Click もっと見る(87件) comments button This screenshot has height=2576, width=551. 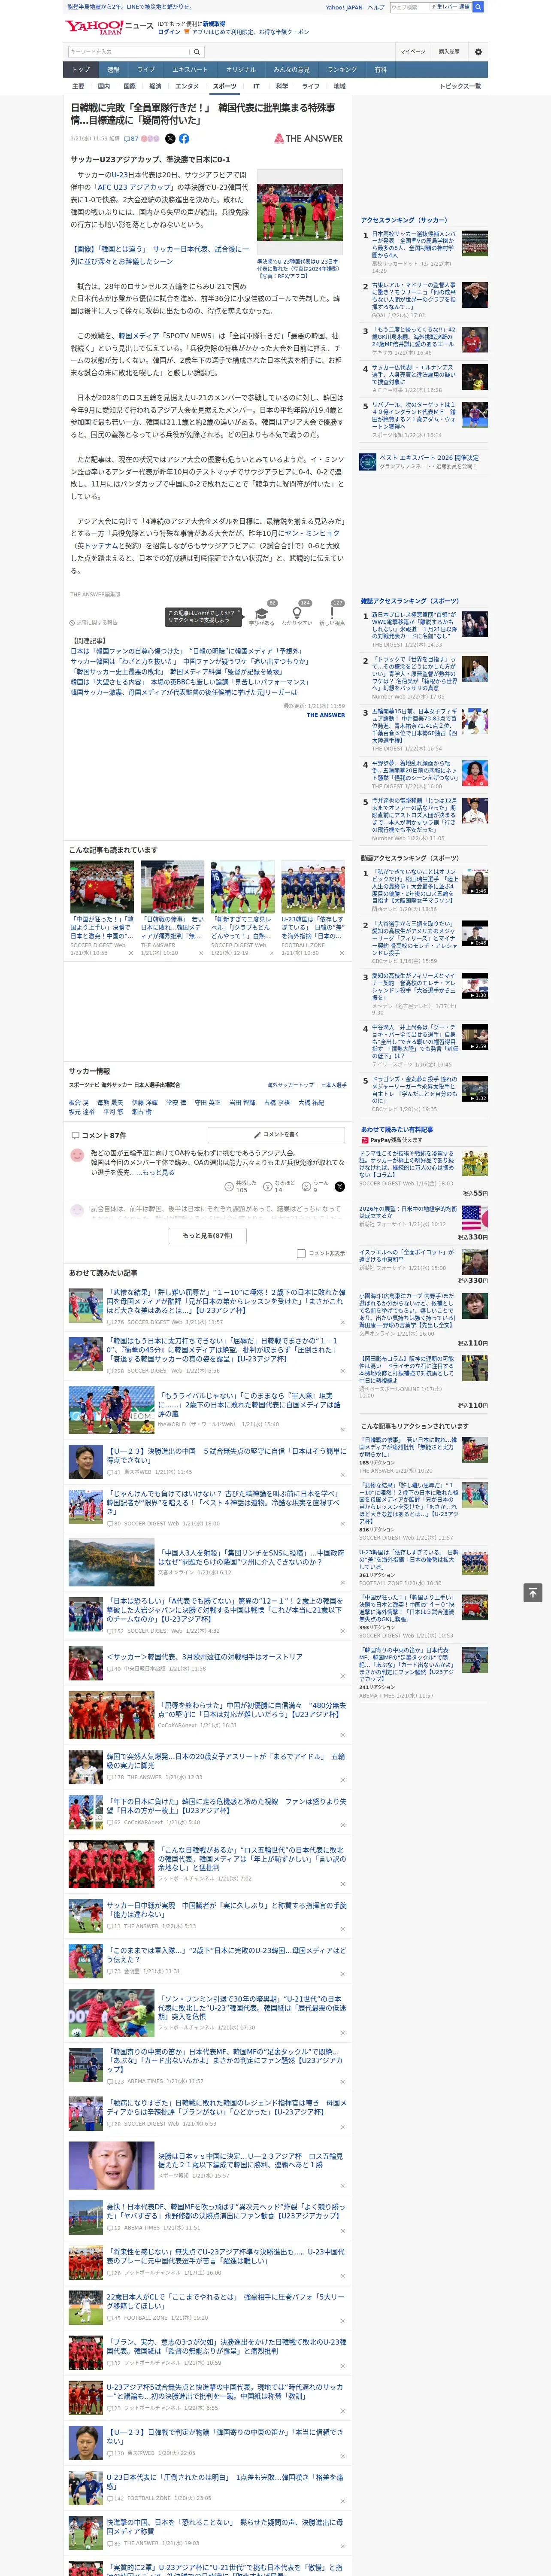[207, 1235]
